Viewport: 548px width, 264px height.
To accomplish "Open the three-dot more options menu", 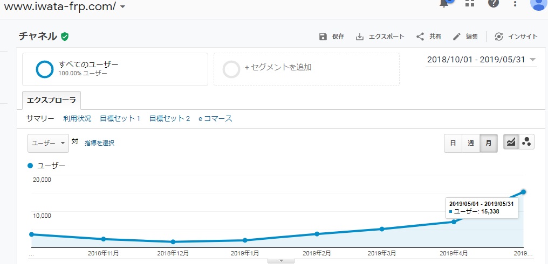I will [x=515, y=3].
